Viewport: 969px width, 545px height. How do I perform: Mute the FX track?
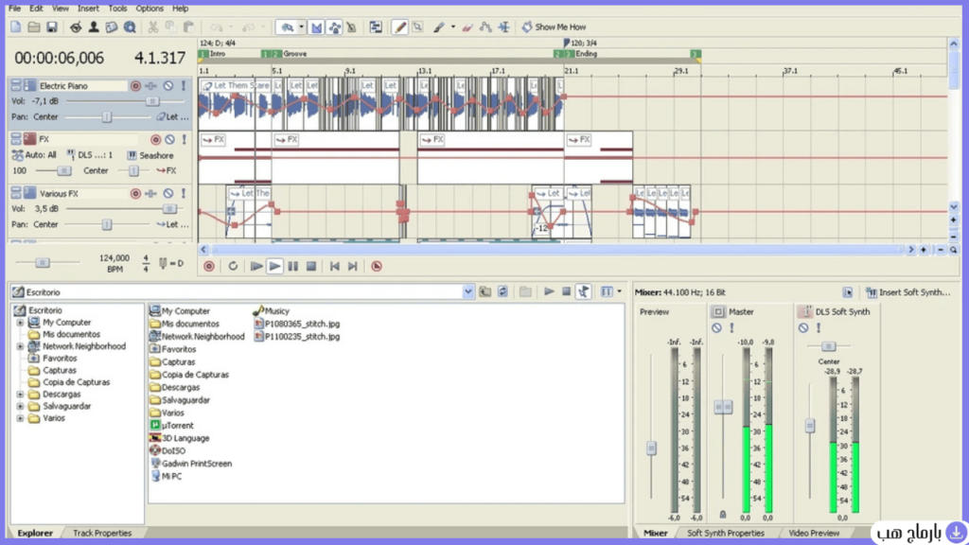tap(170, 140)
